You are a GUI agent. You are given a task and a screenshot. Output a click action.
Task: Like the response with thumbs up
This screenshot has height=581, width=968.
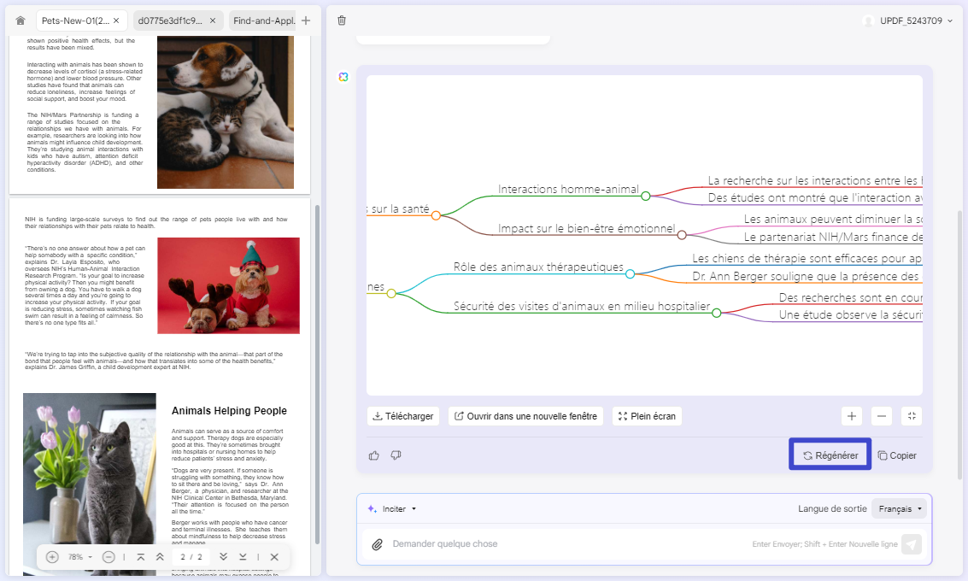374,455
